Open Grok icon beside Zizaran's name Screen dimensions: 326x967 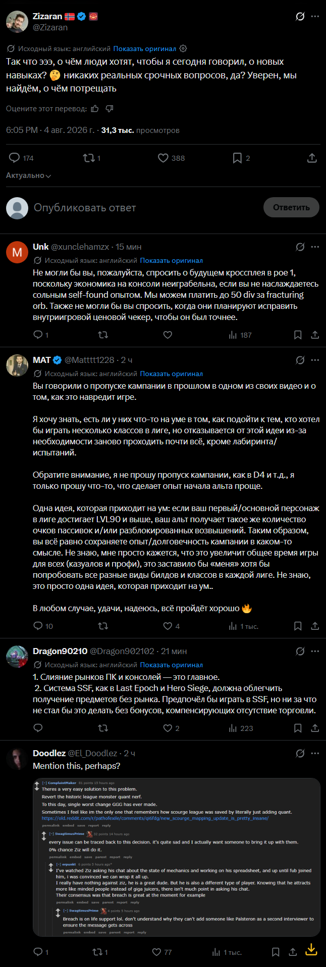tap(300, 17)
